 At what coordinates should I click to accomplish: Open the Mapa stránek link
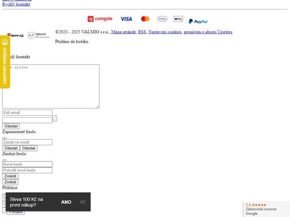[x=123, y=32]
